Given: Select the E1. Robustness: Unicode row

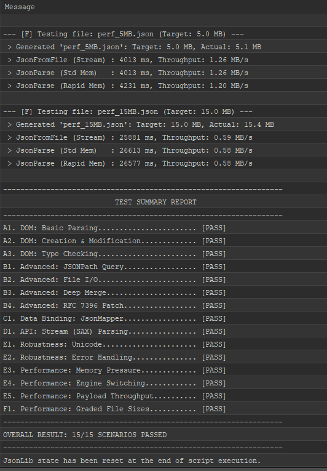Looking at the screenshot, I should (x=163, y=344).
